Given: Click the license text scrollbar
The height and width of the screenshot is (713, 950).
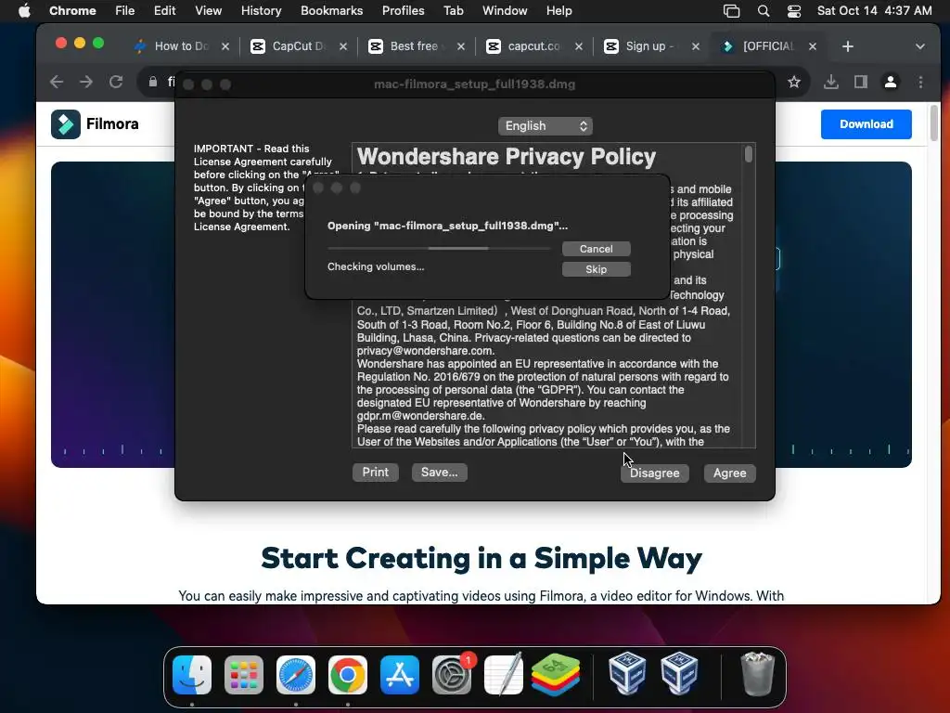Looking at the screenshot, I should click(x=749, y=155).
